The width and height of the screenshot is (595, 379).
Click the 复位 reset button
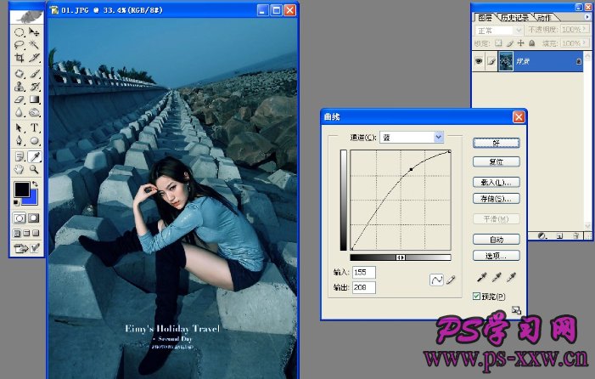pos(497,161)
